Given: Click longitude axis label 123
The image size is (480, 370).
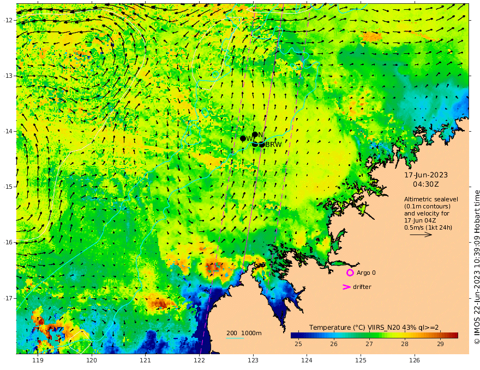Looking at the screenshot, I should point(253,361).
